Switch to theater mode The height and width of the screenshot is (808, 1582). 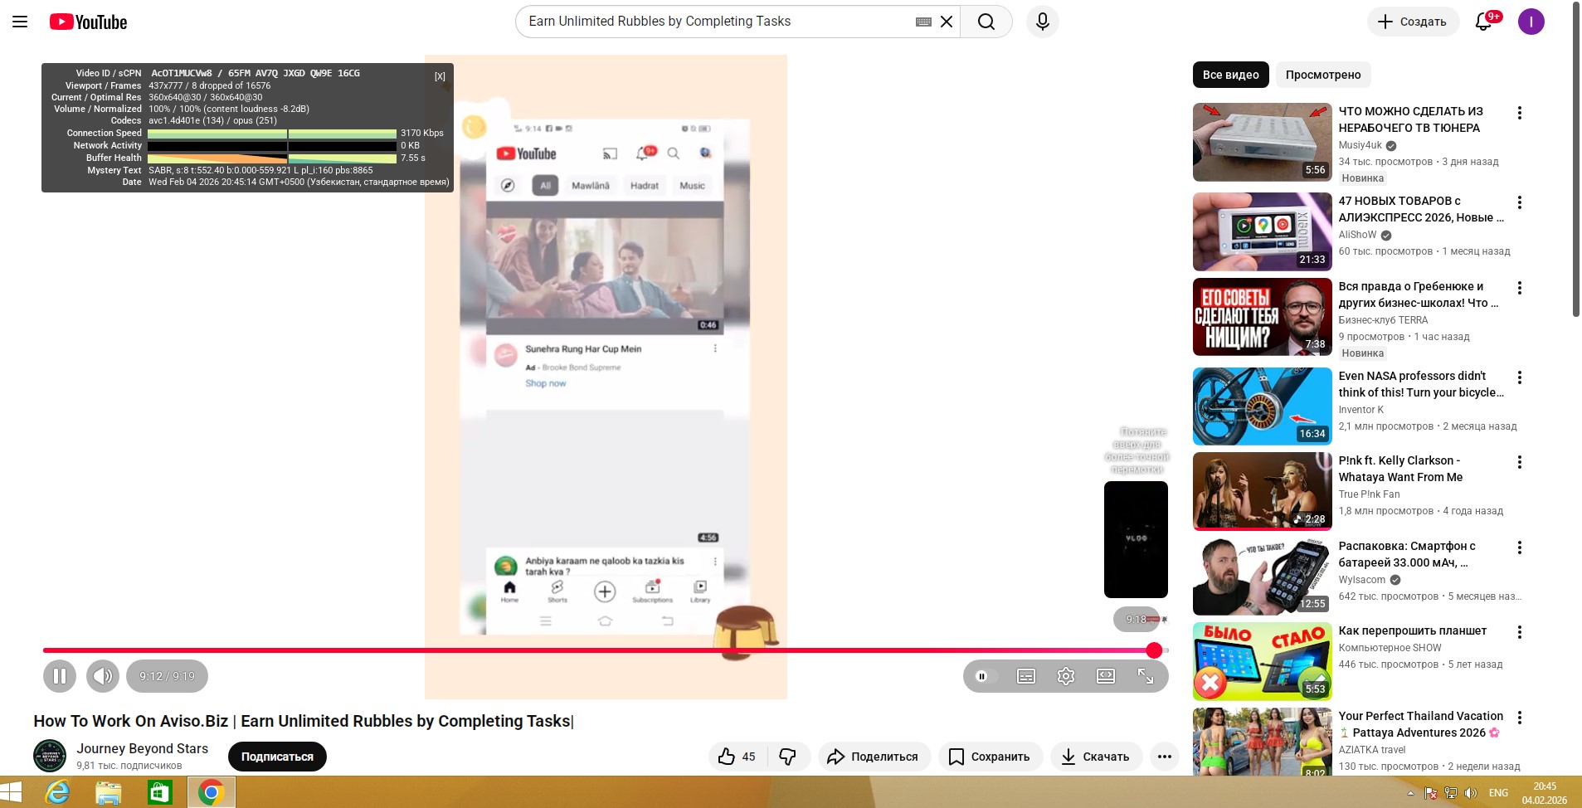(x=1106, y=676)
